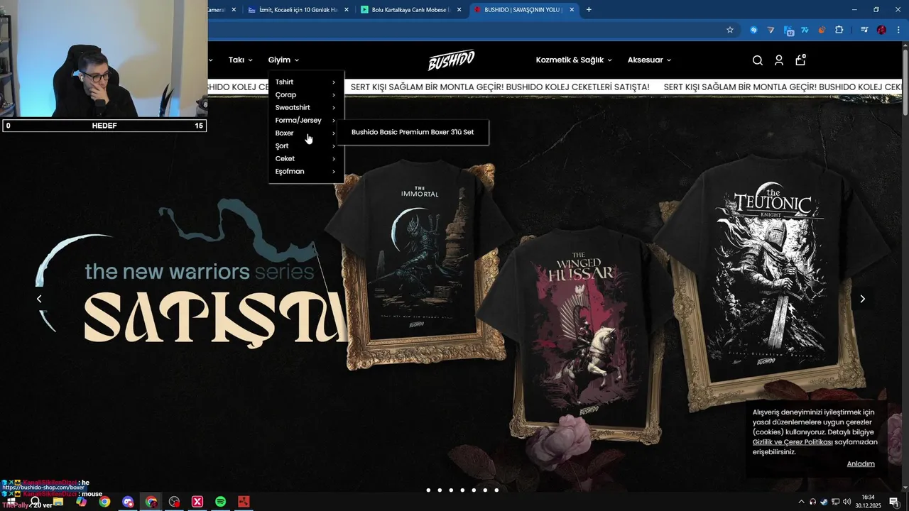Go to next banner with right arrow
Image resolution: width=909 pixels, height=511 pixels.
(862, 299)
